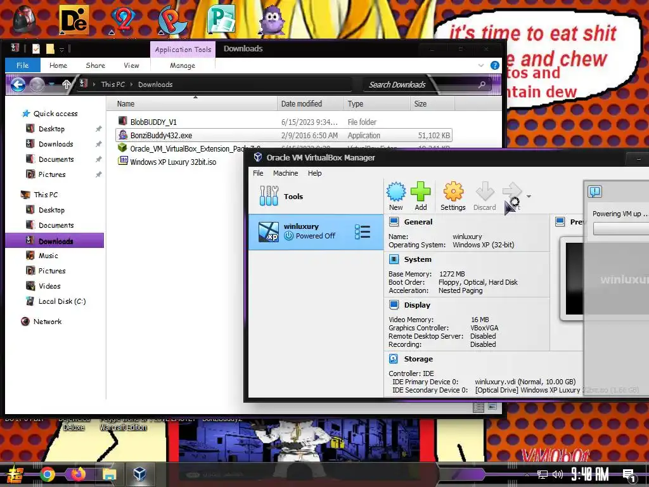
Task: Open the File tab in Explorer
Action: pos(23,65)
